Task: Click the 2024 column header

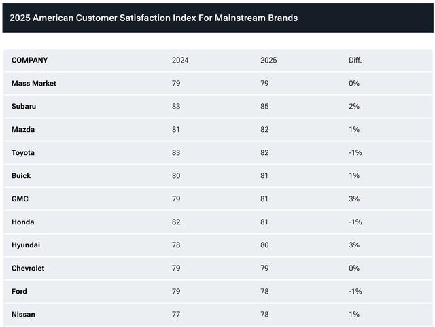Action: pyautogui.click(x=180, y=61)
